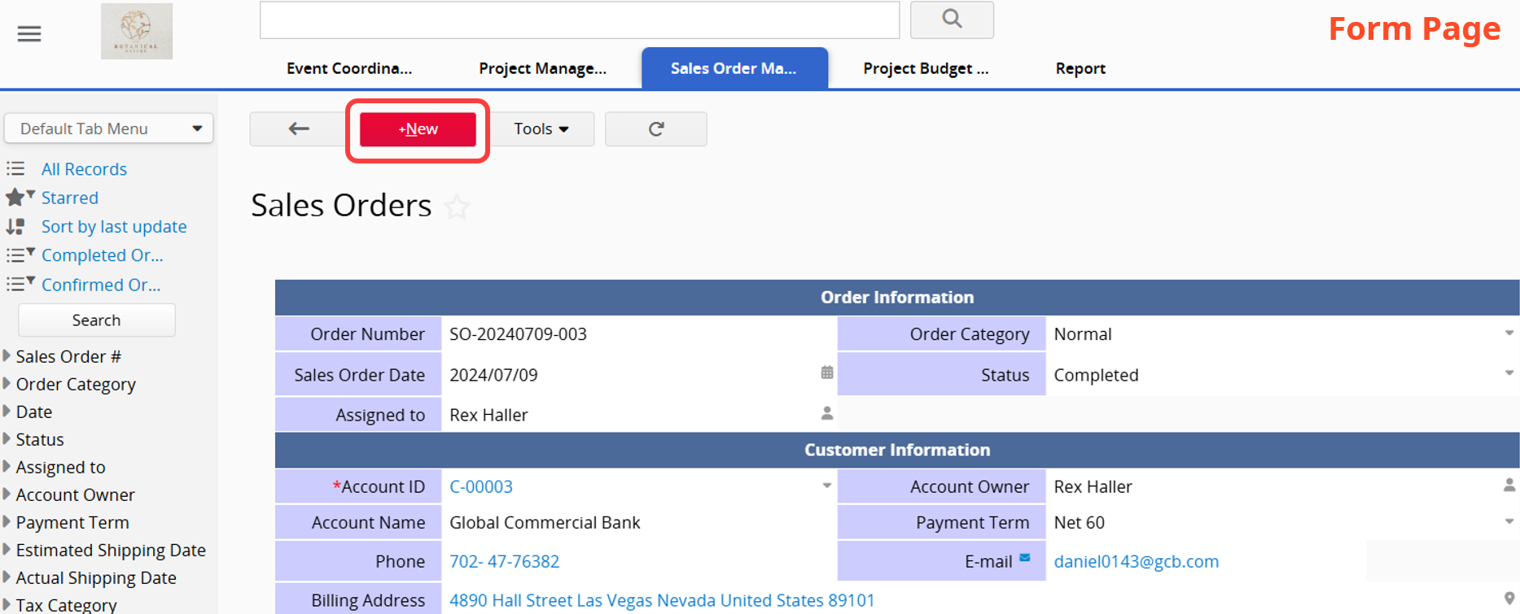The image size is (1520, 614).
Task: Open the Tools dropdown menu
Action: pyautogui.click(x=541, y=128)
